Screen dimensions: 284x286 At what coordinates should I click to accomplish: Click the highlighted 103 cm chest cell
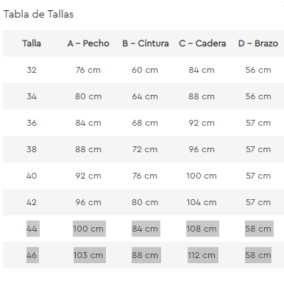pos(90,255)
